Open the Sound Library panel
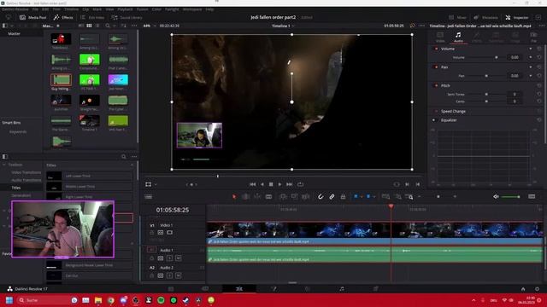 point(126,17)
